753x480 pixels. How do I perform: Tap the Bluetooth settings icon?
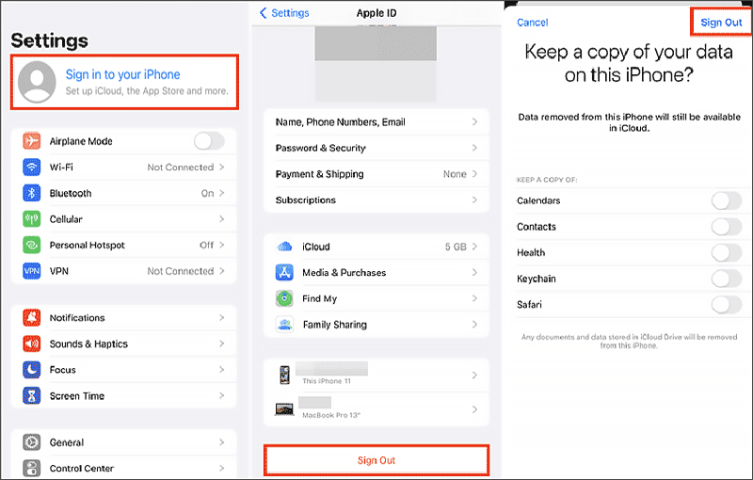32,193
